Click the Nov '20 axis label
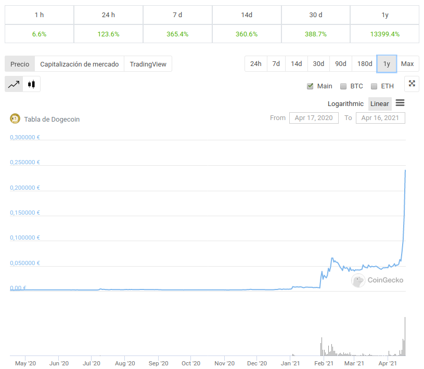The image size is (424, 369). click(224, 363)
